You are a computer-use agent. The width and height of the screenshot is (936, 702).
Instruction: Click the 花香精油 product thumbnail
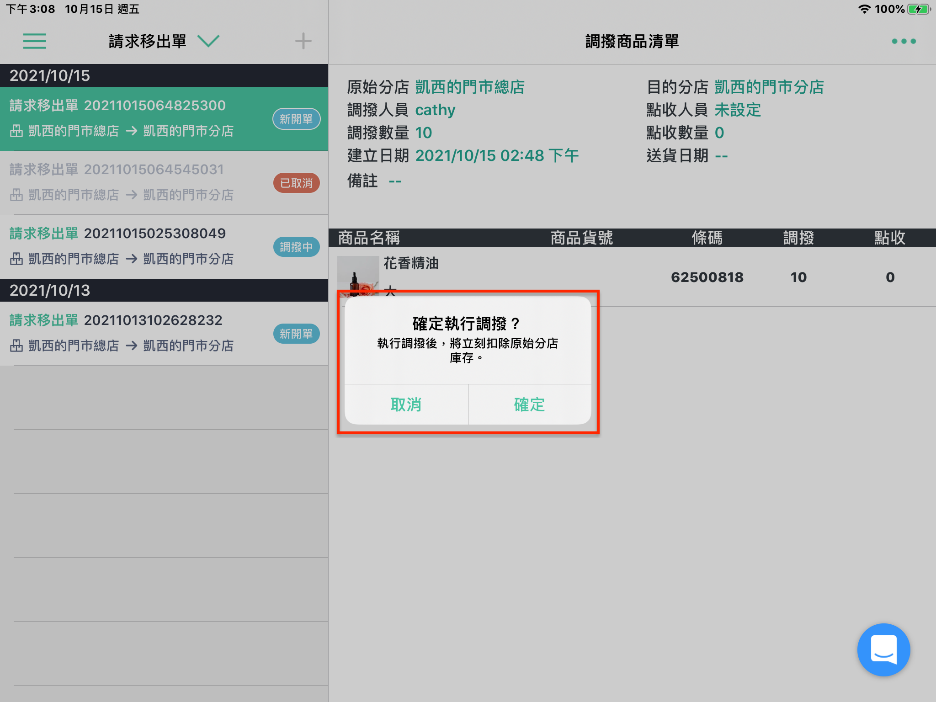pyautogui.click(x=358, y=273)
